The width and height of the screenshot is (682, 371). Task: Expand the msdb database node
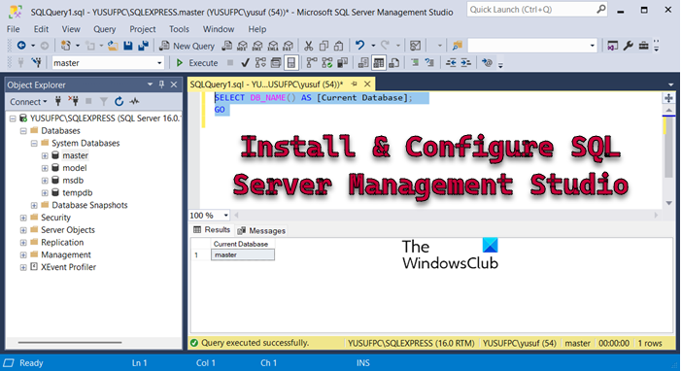click(x=45, y=181)
